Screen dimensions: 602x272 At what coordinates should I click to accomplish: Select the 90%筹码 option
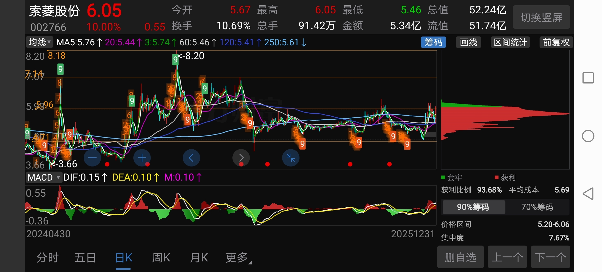pos(473,207)
